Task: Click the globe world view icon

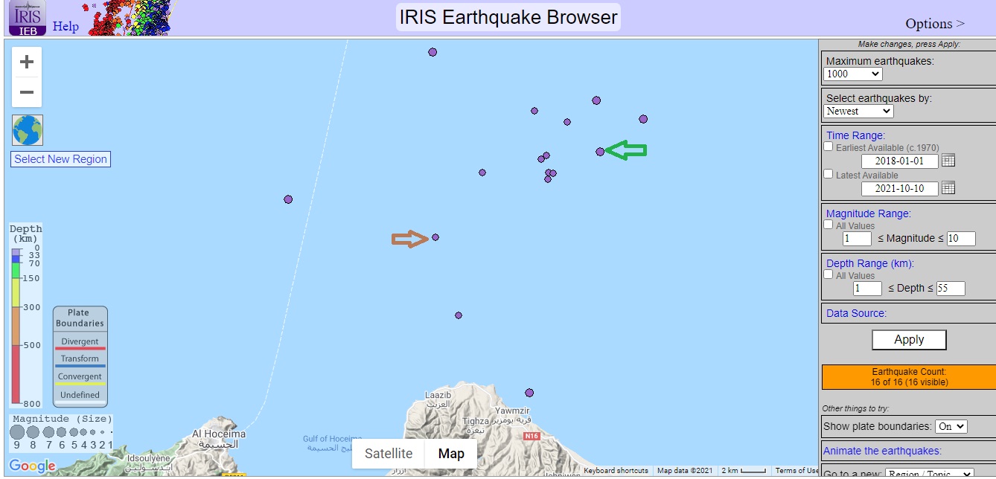Action: (x=28, y=130)
